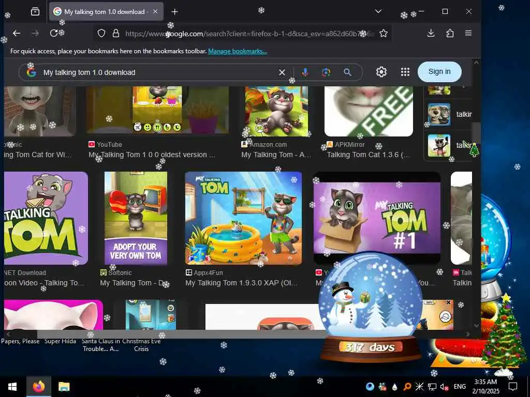Open the Windows Start menu
This screenshot has height=397, width=530.
click(x=12, y=387)
